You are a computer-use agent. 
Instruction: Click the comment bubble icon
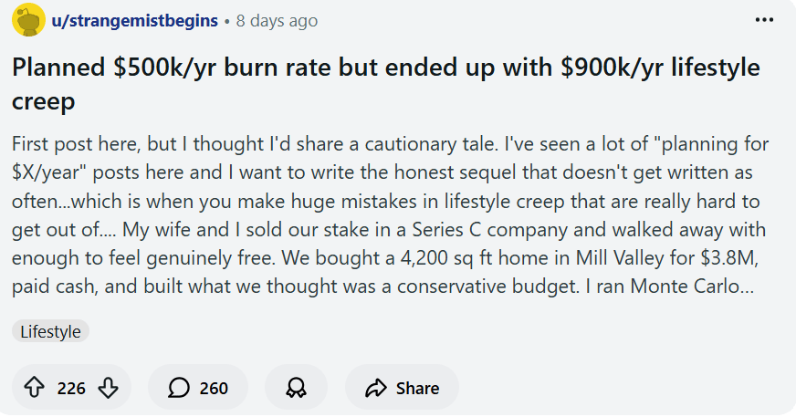point(179,388)
